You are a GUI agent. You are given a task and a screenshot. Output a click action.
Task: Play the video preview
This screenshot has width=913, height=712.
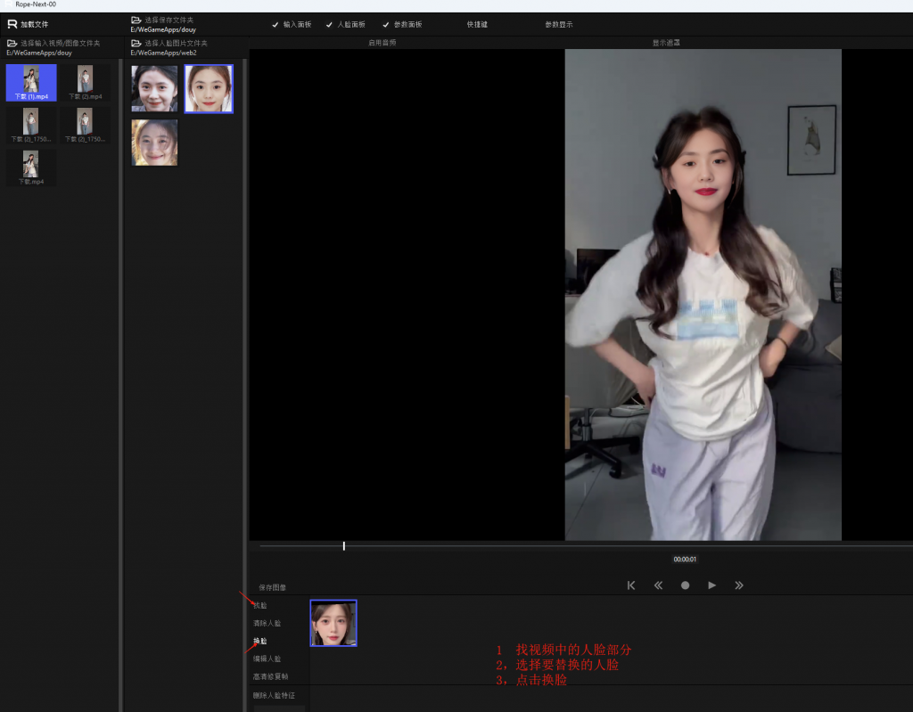point(711,585)
